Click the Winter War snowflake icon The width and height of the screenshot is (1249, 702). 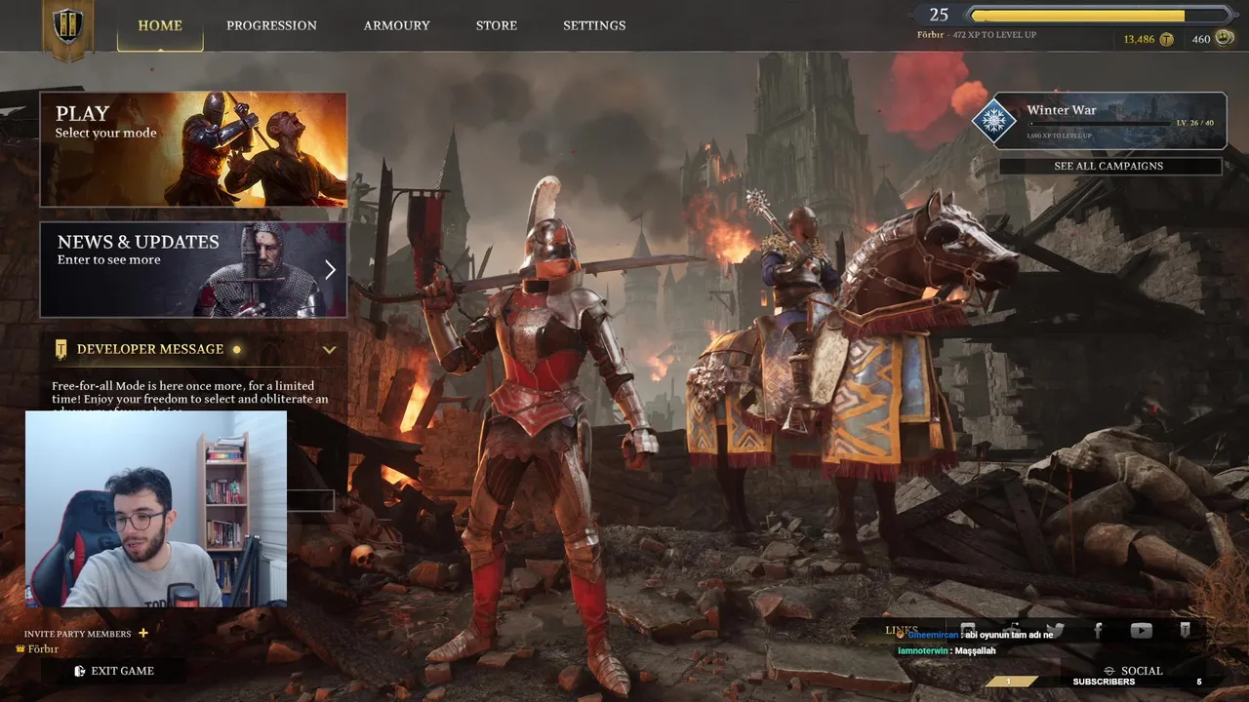pyautogui.click(x=994, y=121)
